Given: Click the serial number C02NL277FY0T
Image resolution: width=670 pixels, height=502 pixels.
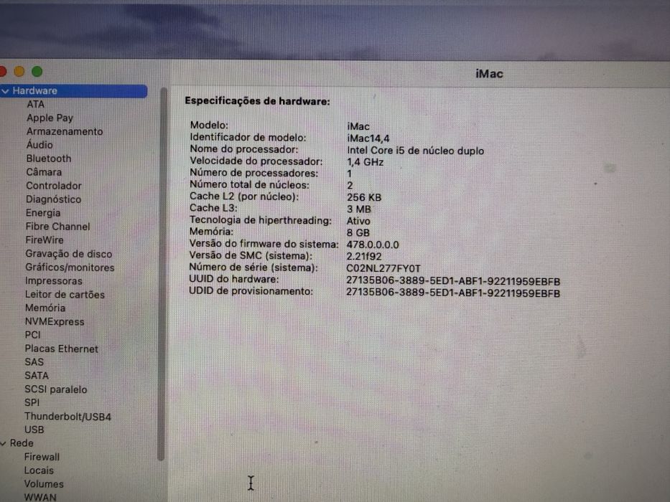Looking at the screenshot, I should click(x=383, y=268).
